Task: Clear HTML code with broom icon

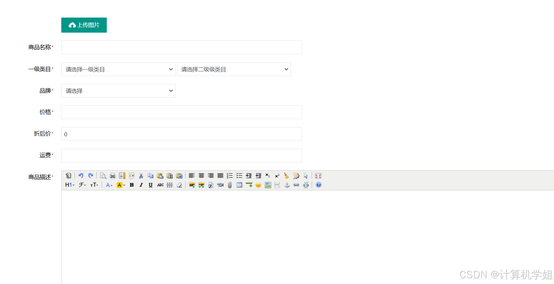Action: (287, 176)
